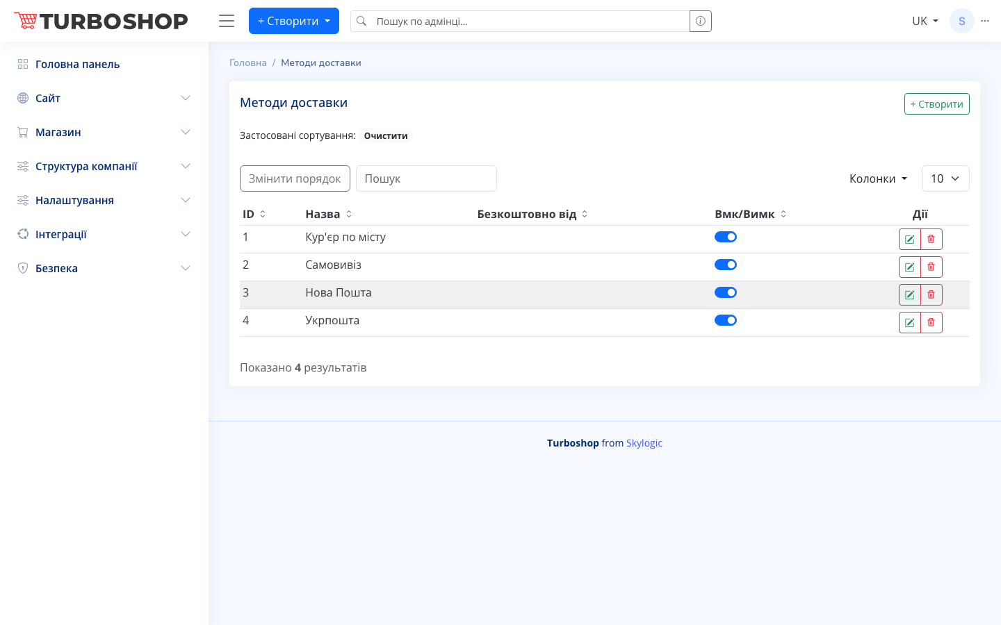Screen dimensions: 1001x625
Task: Edit the Кур'єр по місту row
Action: (x=910, y=239)
